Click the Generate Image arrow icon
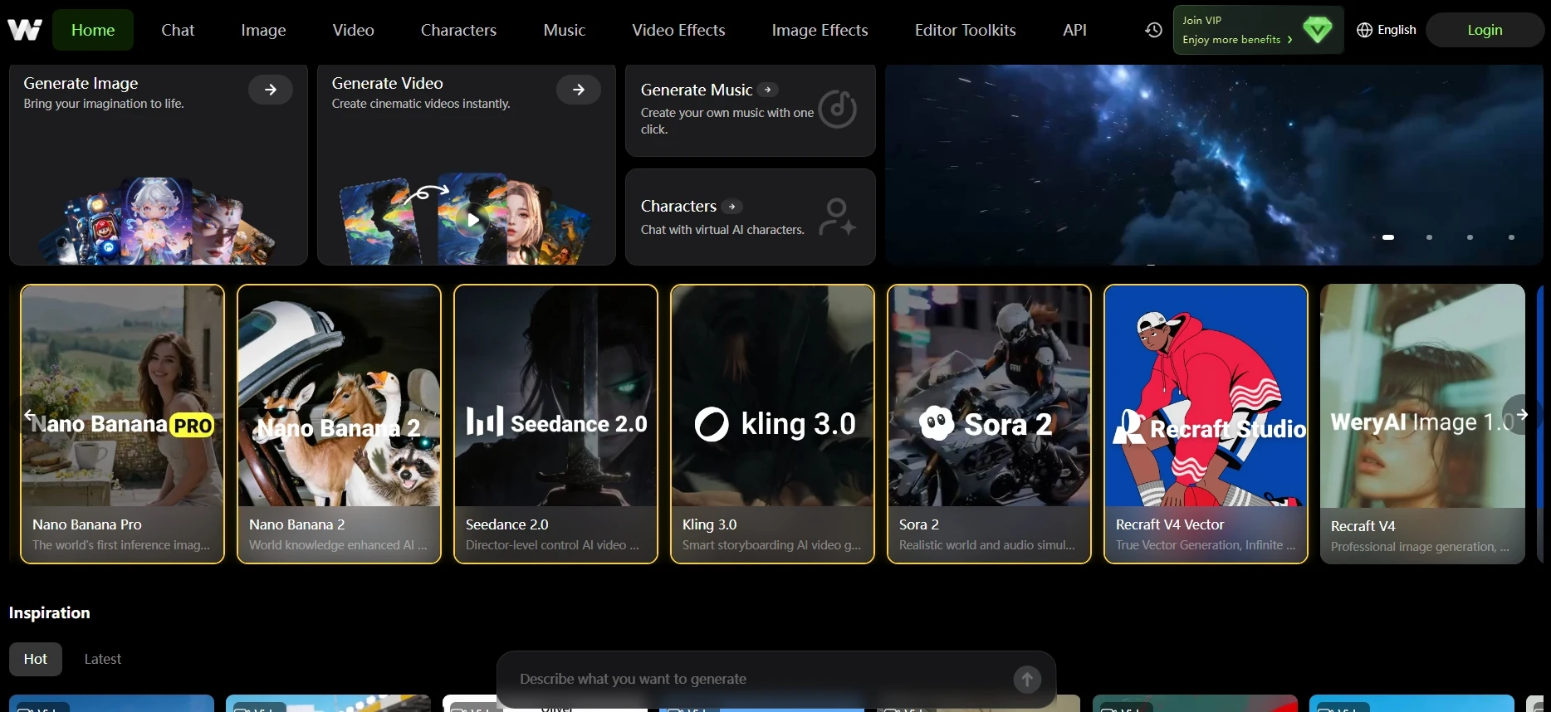Viewport: 1551px width, 712px height. point(271,90)
